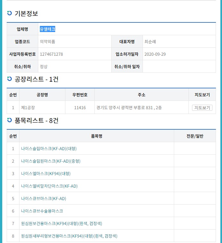Click the highlighted company name 유엘테크
222x243 pixels.
[x=48, y=29]
